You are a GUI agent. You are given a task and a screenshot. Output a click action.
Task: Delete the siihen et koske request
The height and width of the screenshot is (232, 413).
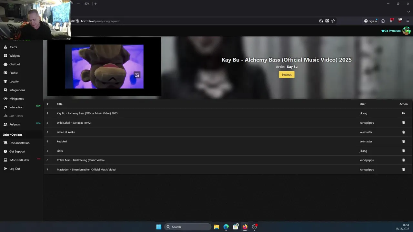point(403,132)
